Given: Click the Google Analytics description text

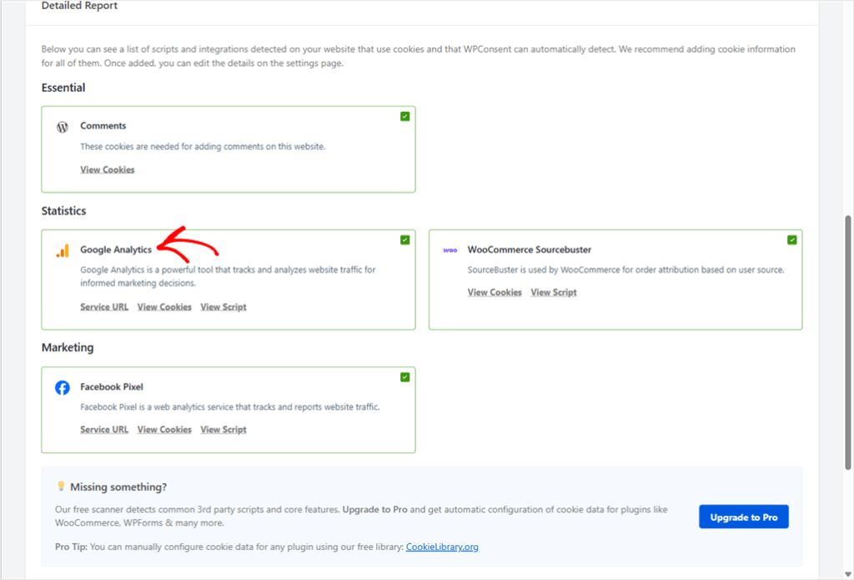Looking at the screenshot, I should pyautogui.click(x=228, y=276).
